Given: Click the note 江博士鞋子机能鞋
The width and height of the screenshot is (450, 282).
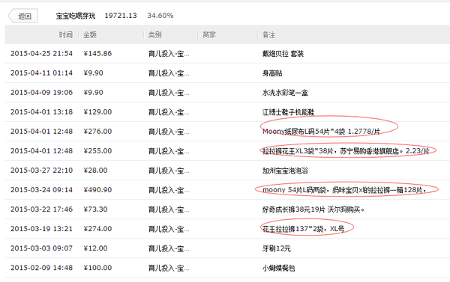Looking at the screenshot, I should coord(289,112).
